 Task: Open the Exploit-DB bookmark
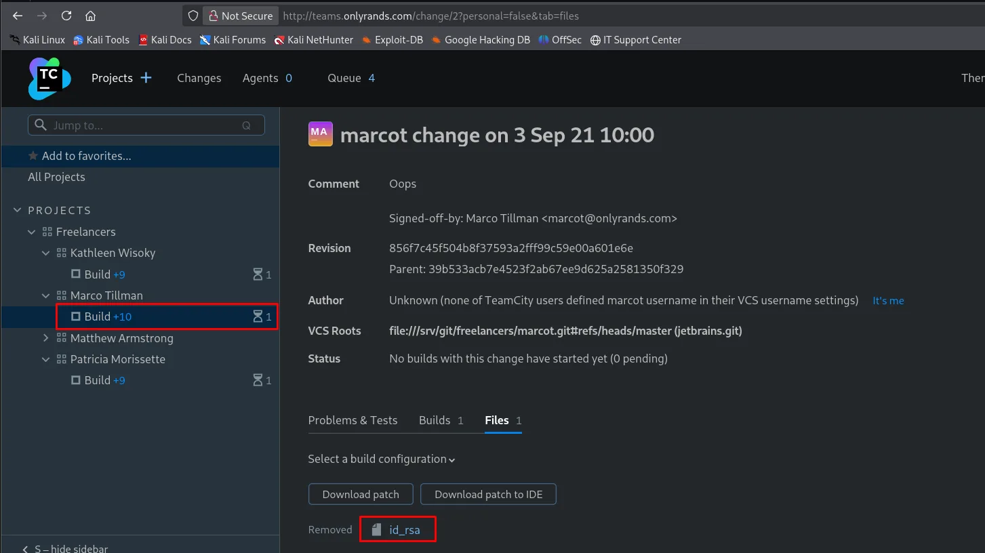(392, 40)
